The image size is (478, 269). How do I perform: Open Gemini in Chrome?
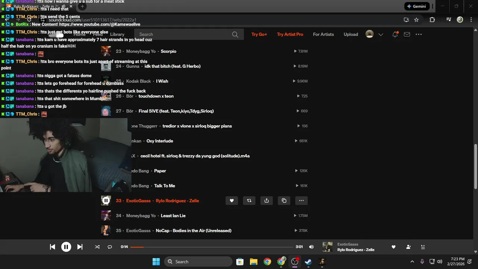click(x=417, y=6)
